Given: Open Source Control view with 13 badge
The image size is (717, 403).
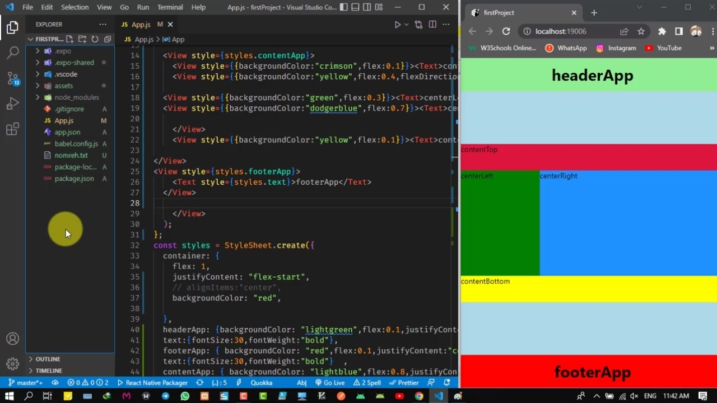Looking at the screenshot, I should (12, 78).
